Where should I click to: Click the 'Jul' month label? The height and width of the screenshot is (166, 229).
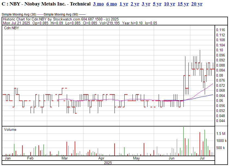(x=202, y=158)
